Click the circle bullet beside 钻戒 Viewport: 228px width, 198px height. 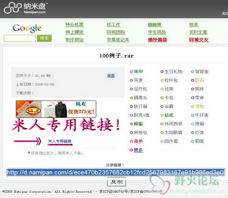pos(162,115)
